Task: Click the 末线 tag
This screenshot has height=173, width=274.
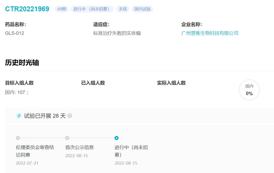Action: coord(123,9)
